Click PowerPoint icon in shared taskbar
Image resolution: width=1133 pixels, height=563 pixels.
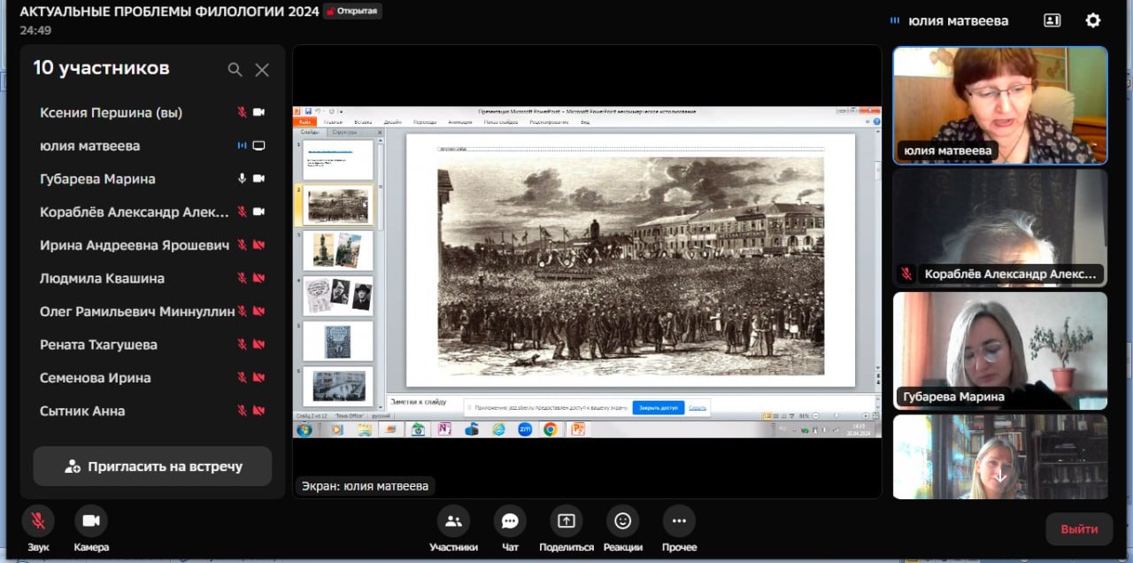coord(578,429)
